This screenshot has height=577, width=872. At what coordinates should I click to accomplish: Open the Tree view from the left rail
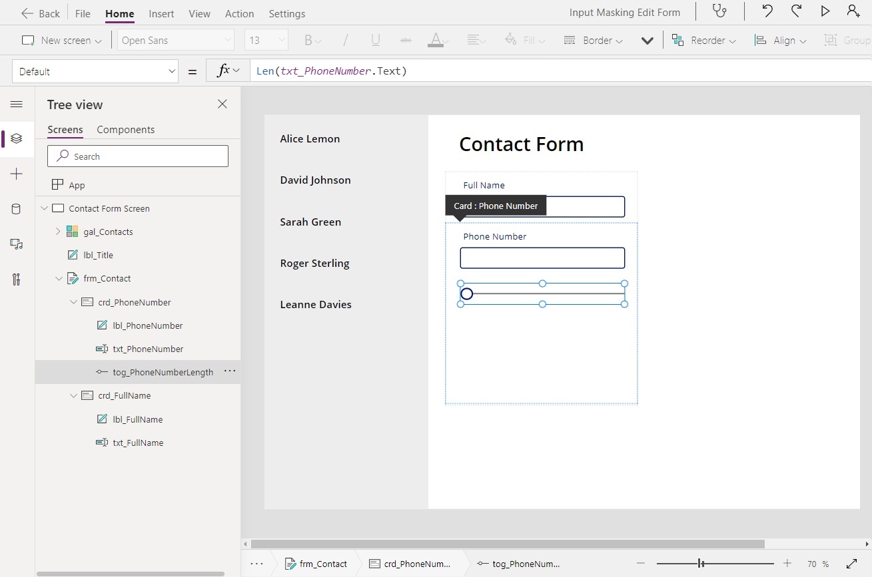(17, 138)
